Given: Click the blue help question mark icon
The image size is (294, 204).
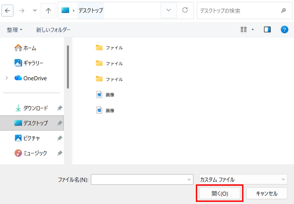Looking at the screenshot, I should pyautogui.click(x=284, y=30).
